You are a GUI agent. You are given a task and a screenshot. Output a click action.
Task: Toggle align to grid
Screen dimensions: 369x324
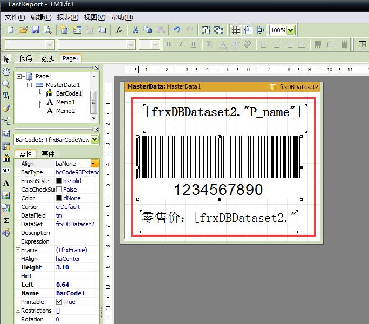[248, 30]
